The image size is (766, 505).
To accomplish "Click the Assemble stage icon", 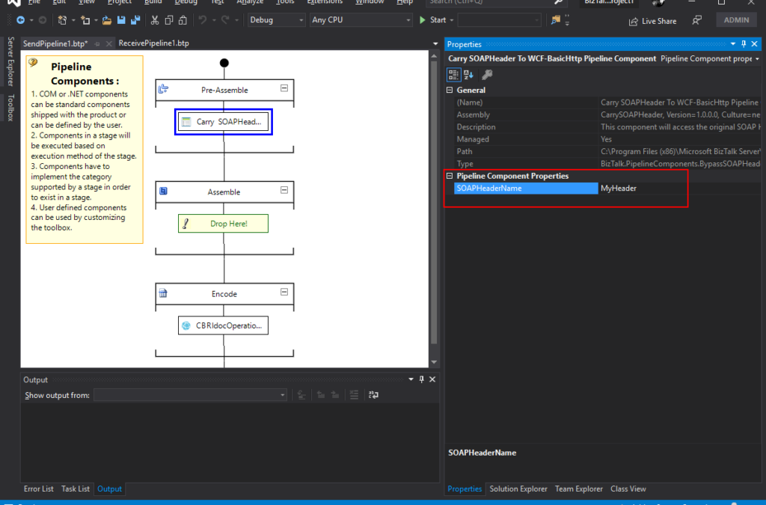I will [163, 191].
